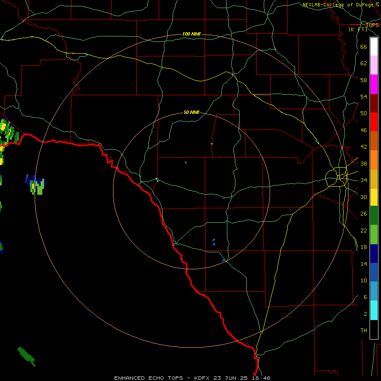Click the '58' legend value
The height and width of the screenshot is (381, 381).
[x=364, y=80]
